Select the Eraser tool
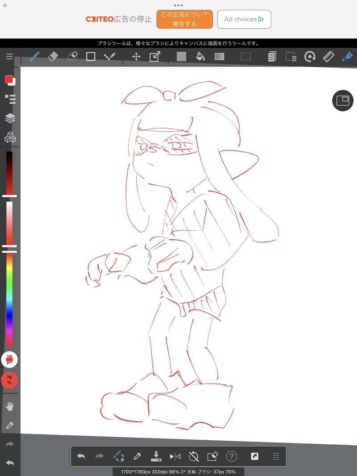 (53, 56)
